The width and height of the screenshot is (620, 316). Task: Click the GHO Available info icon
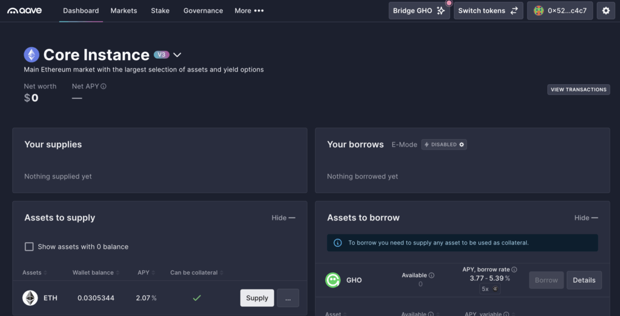click(x=431, y=275)
